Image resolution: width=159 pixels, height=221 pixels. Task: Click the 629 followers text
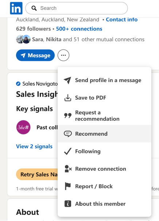point(34,29)
